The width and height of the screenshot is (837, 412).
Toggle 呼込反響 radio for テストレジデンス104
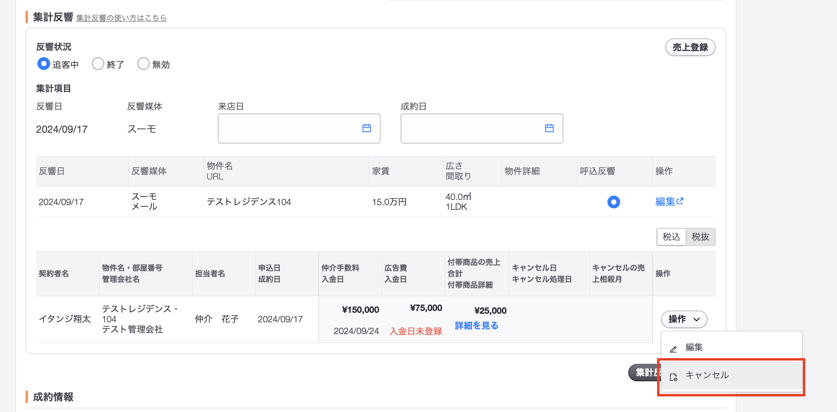coord(614,202)
